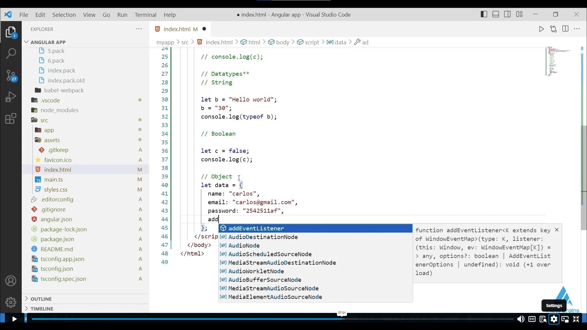Open Explorer Views and More Actions ellipsis
The width and height of the screenshot is (587, 330).
coord(139,29)
